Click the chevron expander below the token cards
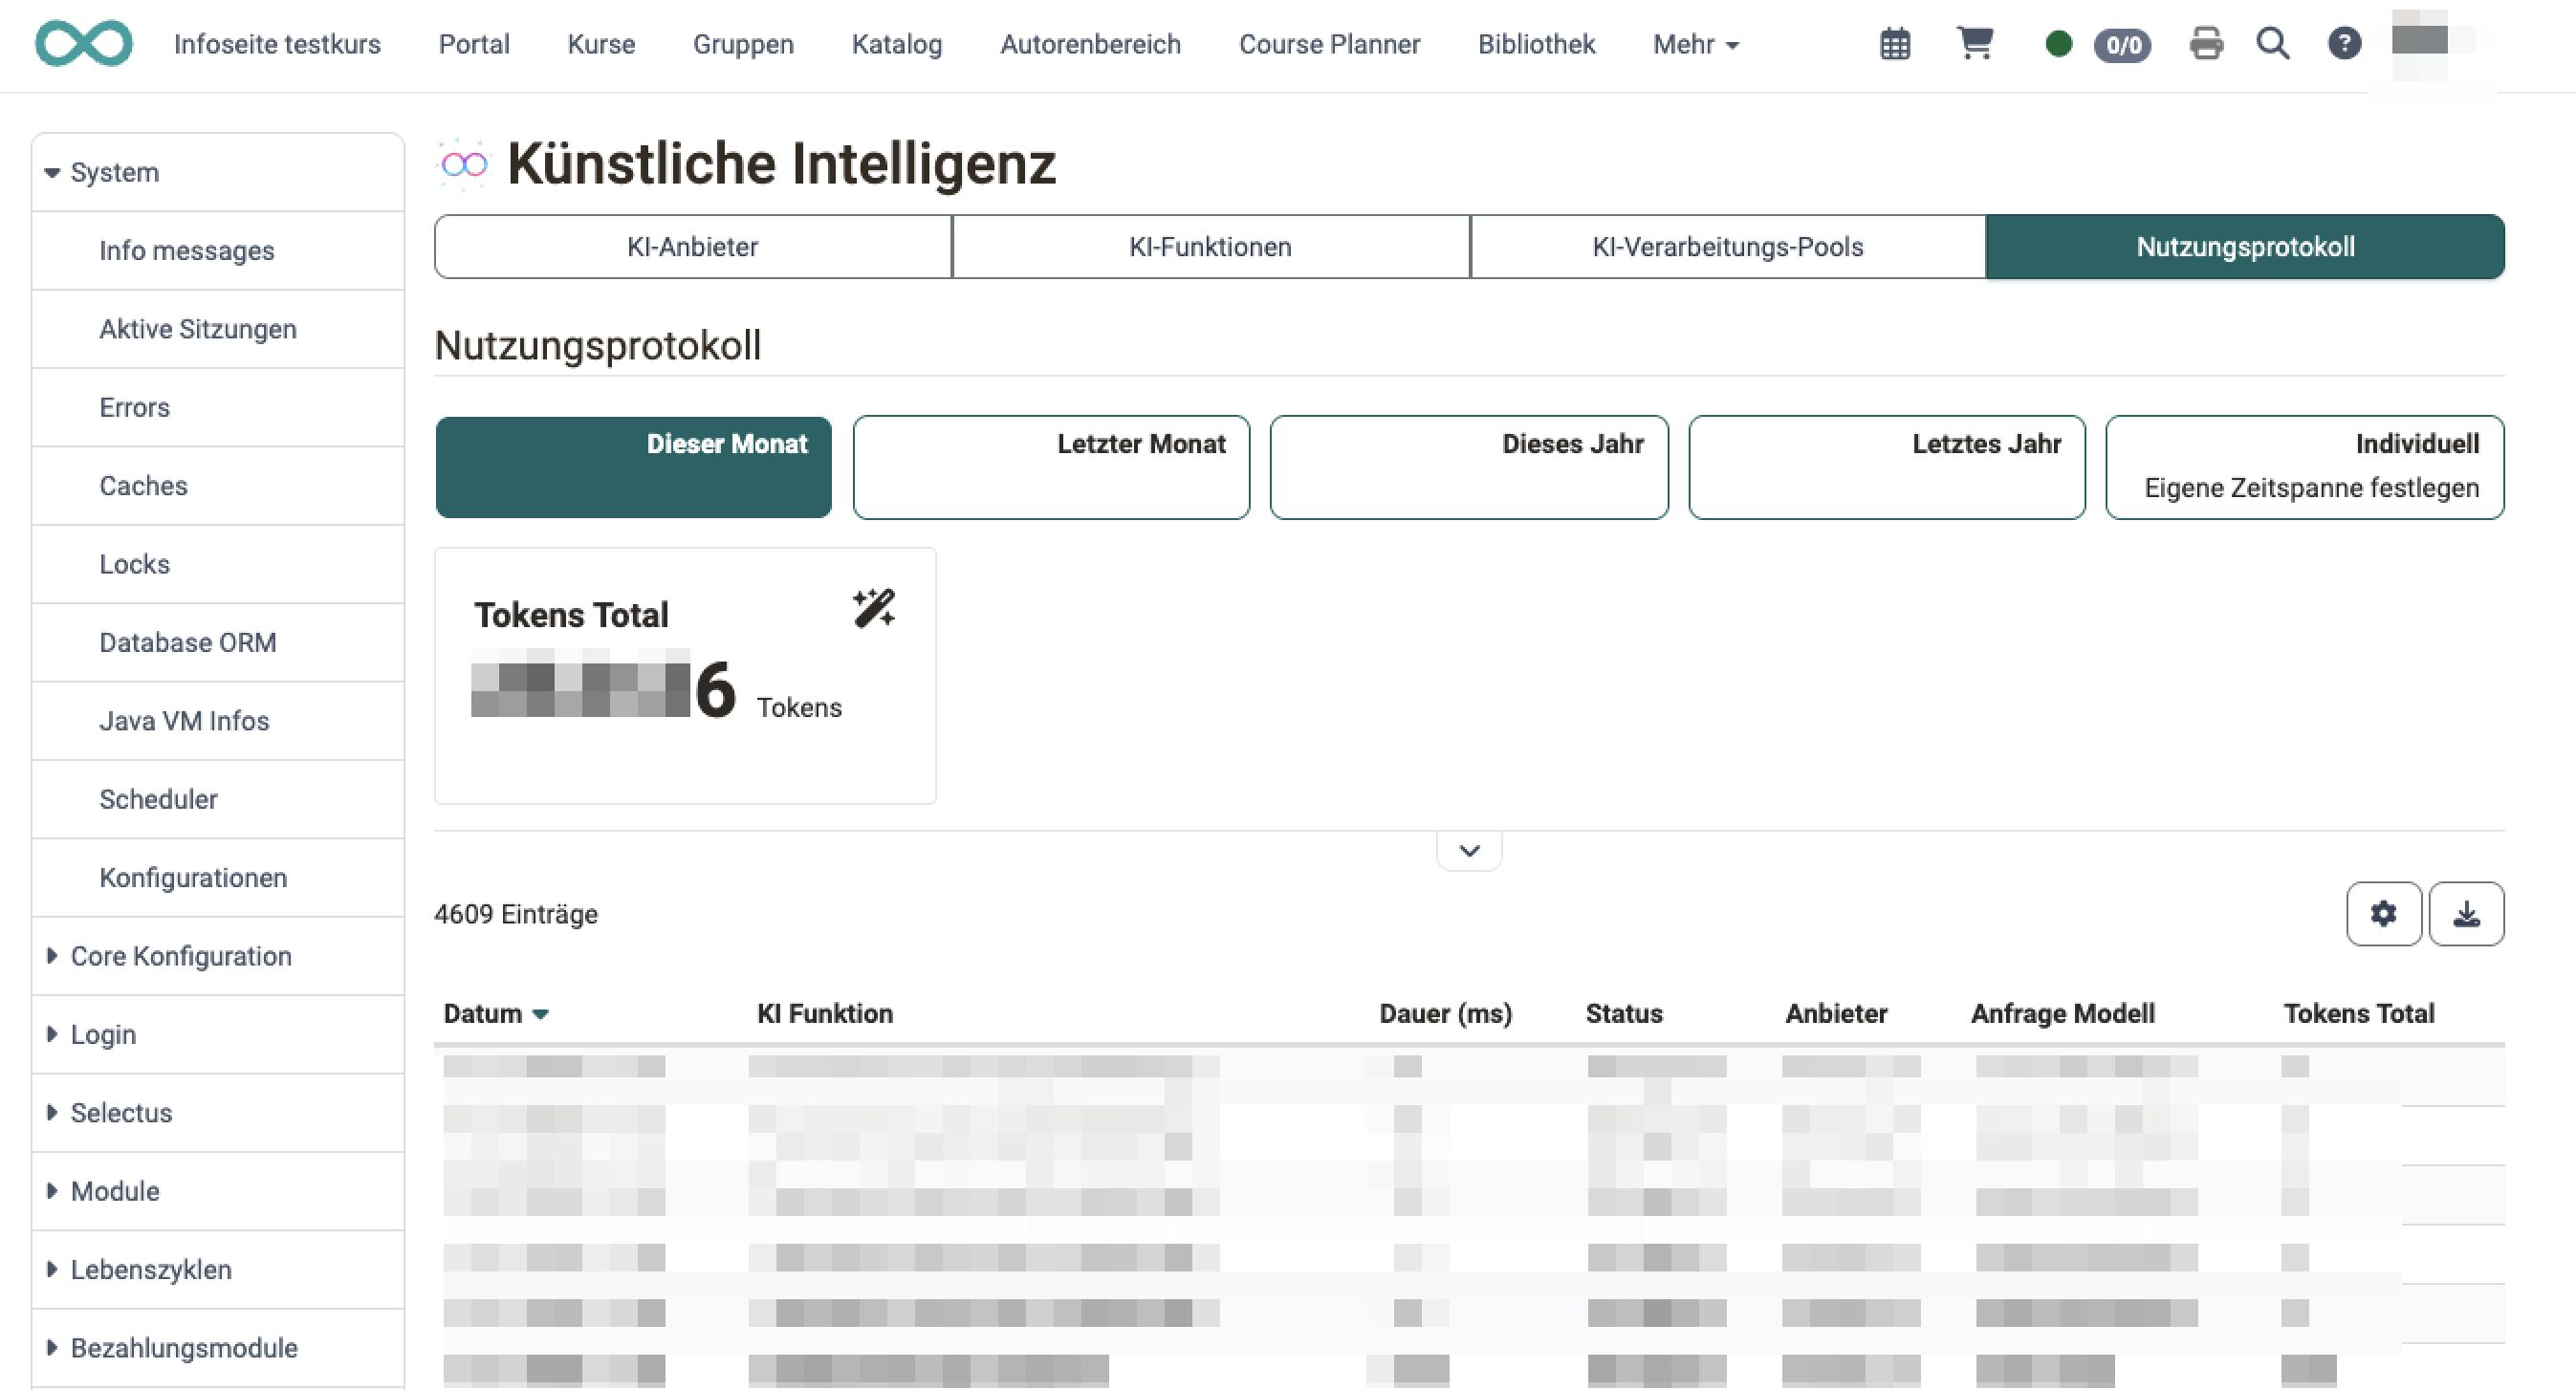Image resolution: width=2576 pixels, height=1390 pixels. coord(1469,851)
